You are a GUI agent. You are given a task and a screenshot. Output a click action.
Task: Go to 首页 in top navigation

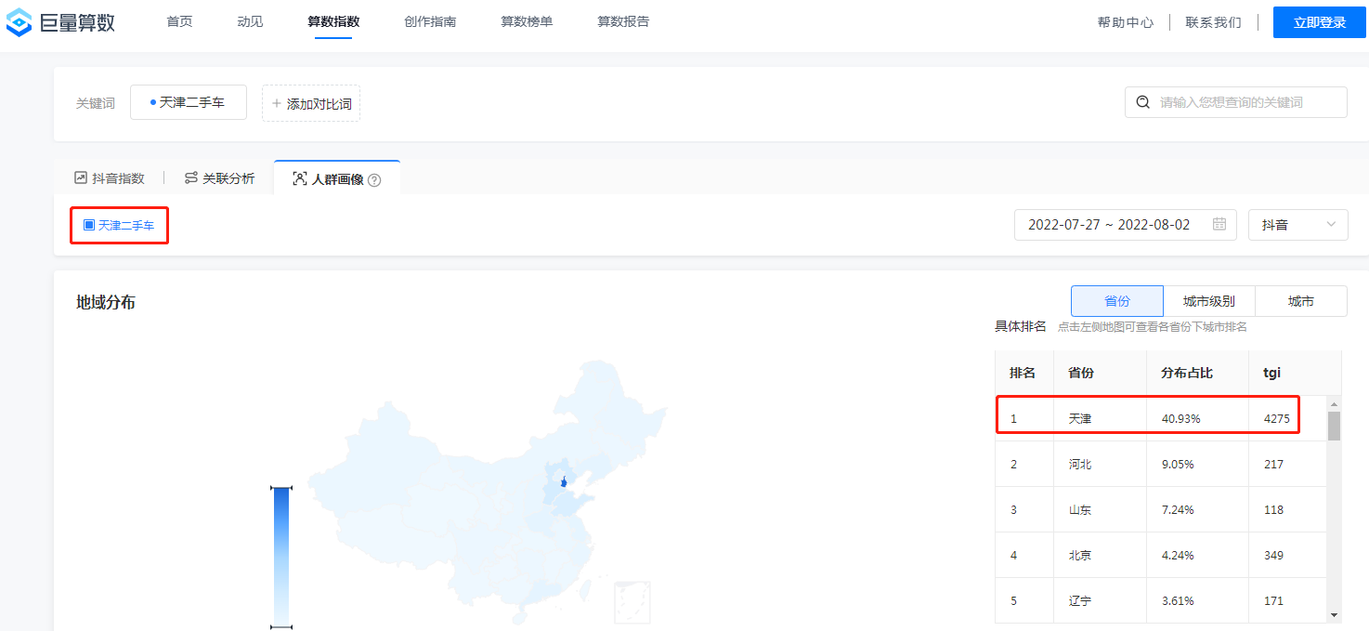[x=179, y=21]
